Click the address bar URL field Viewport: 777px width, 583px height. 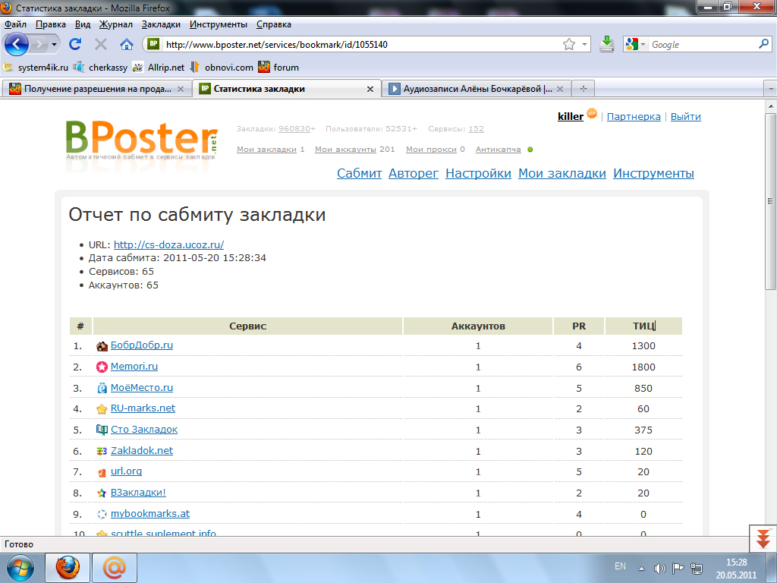pos(362,45)
